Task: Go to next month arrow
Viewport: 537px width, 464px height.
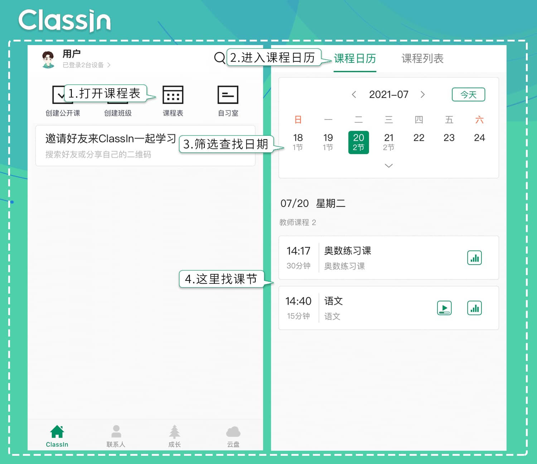Action: click(423, 94)
